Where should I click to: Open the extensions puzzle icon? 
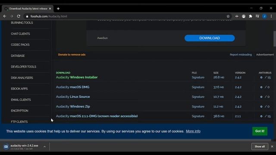(251, 16)
